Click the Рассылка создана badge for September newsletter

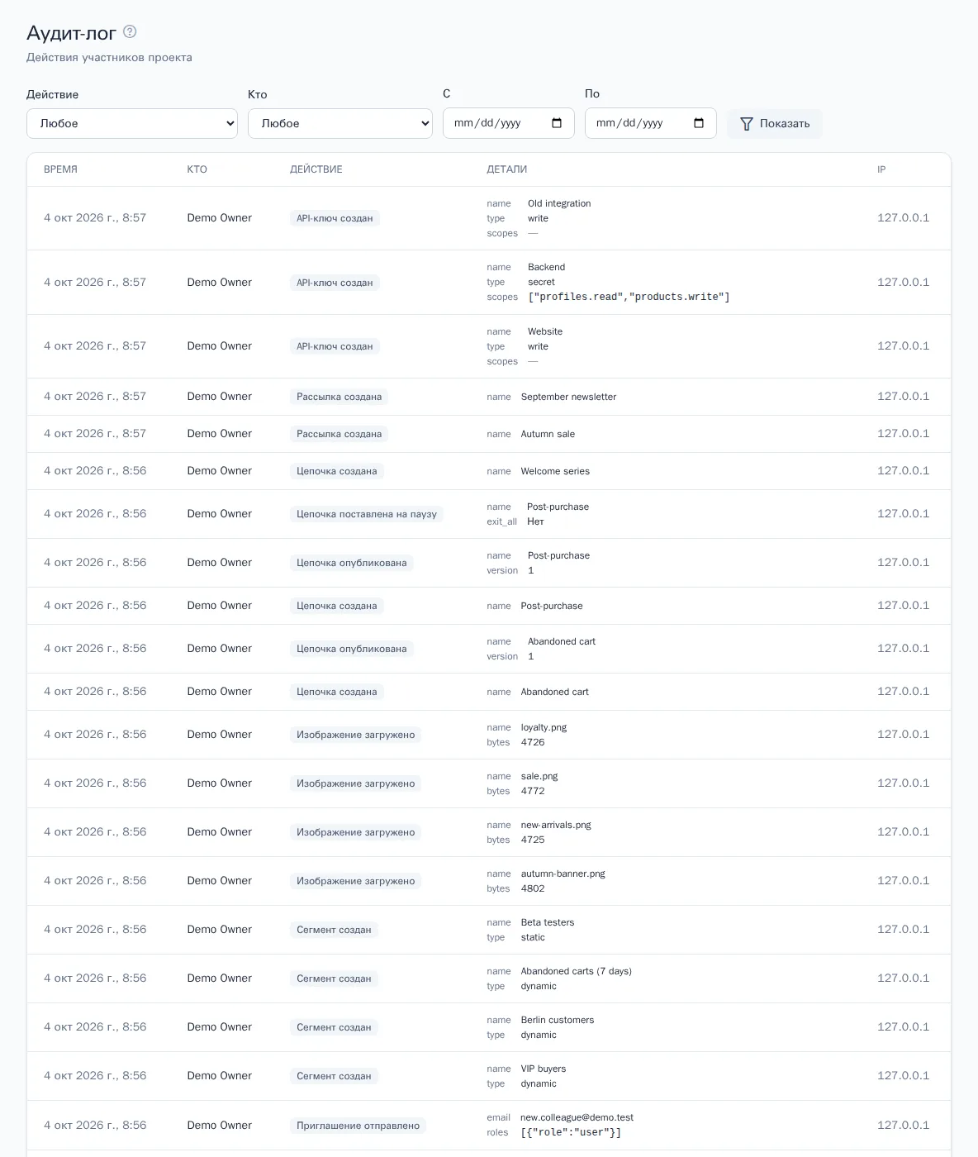pos(339,397)
